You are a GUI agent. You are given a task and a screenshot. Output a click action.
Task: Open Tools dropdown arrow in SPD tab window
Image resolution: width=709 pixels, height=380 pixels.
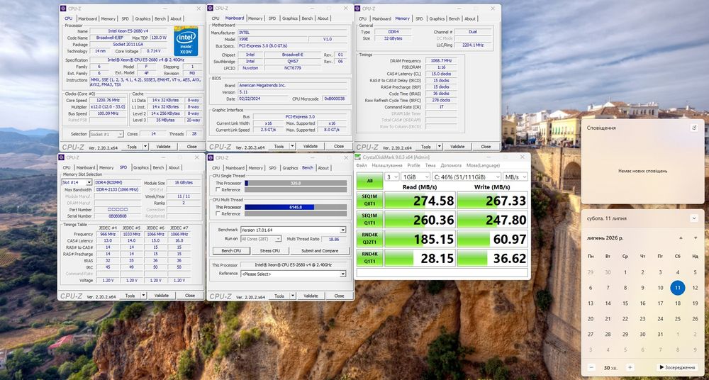coord(143,296)
